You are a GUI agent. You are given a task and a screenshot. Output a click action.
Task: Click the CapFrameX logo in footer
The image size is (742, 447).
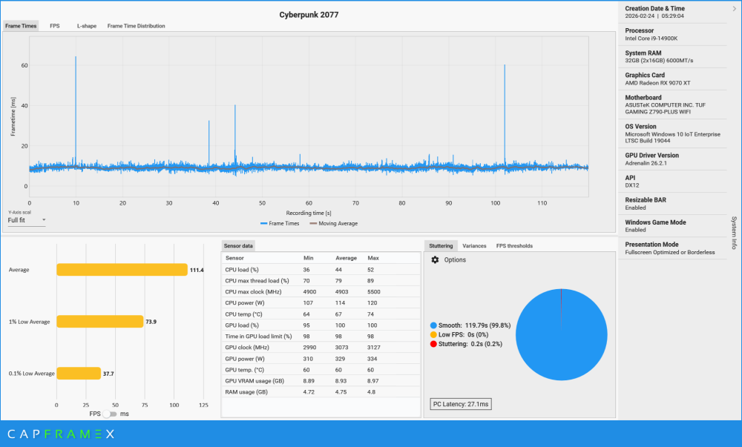(61, 434)
